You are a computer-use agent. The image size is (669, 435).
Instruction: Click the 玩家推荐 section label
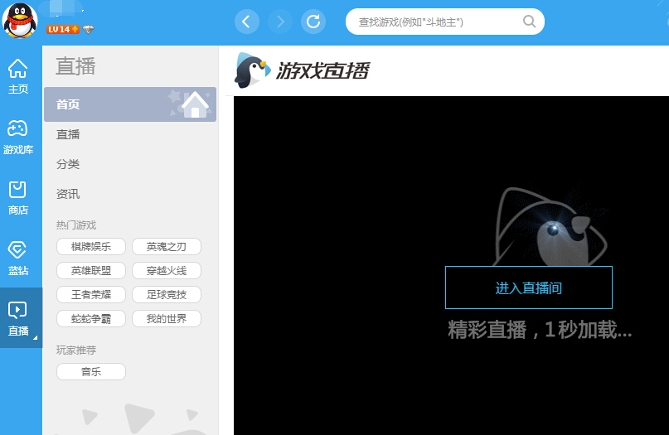tap(76, 350)
